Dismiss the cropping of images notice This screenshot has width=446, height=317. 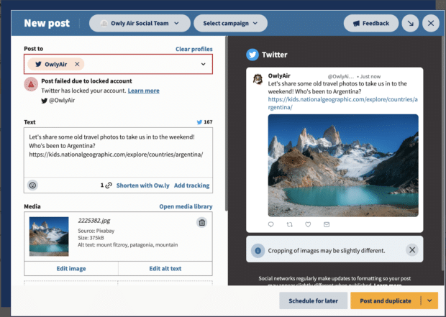click(x=412, y=250)
